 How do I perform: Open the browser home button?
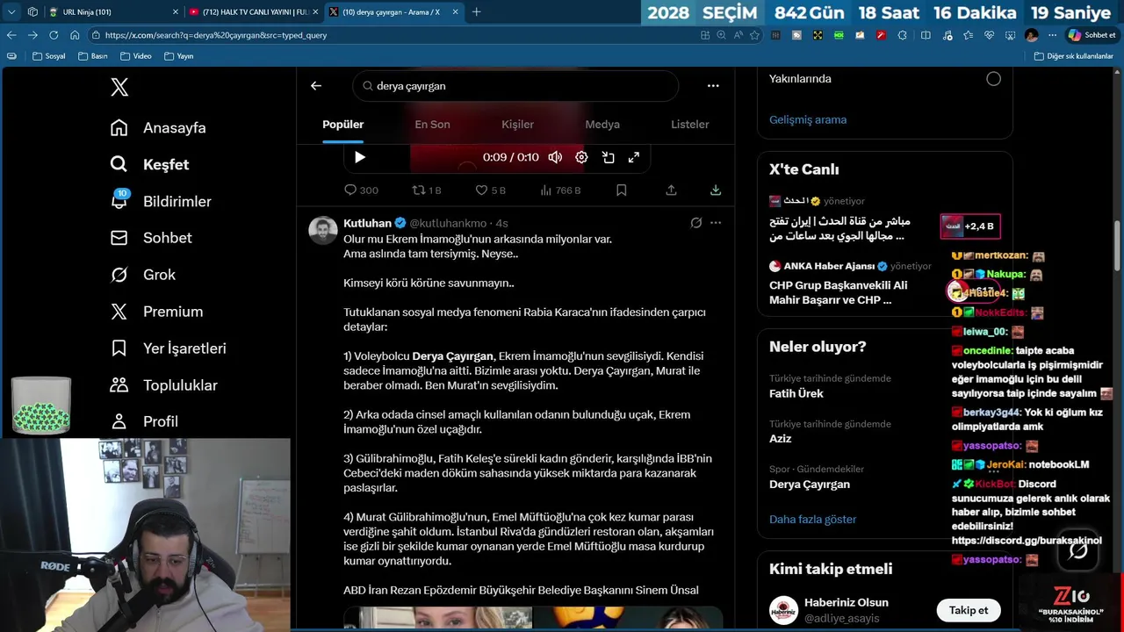tap(75, 35)
